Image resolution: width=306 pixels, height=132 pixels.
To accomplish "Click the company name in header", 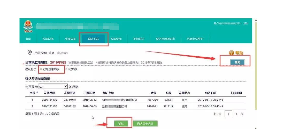I will pyautogui.click(x=227, y=23).
